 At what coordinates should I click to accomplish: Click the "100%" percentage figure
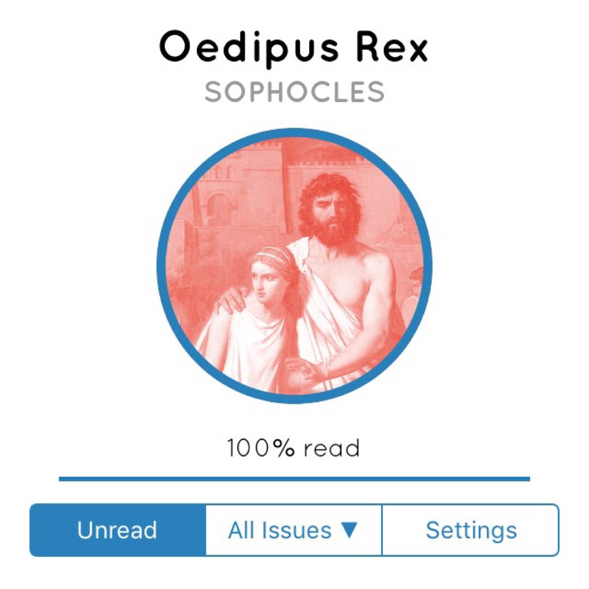pos(261,448)
